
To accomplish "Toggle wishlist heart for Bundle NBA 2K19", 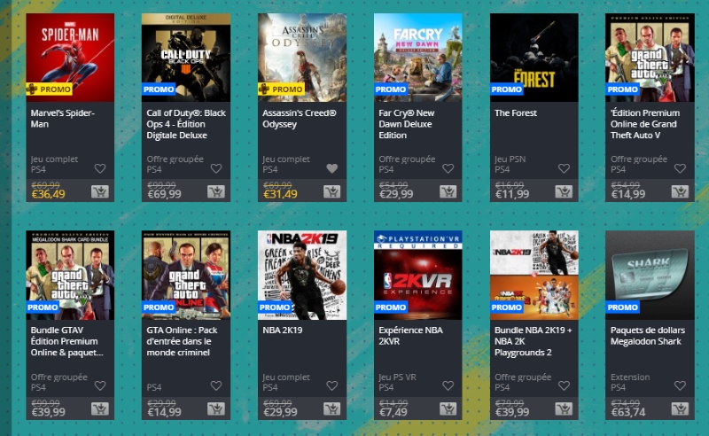I will [x=564, y=385].
